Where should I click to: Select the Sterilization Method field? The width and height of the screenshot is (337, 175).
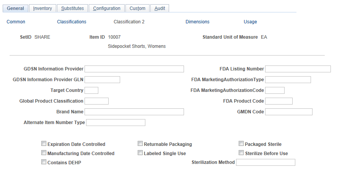265,162
